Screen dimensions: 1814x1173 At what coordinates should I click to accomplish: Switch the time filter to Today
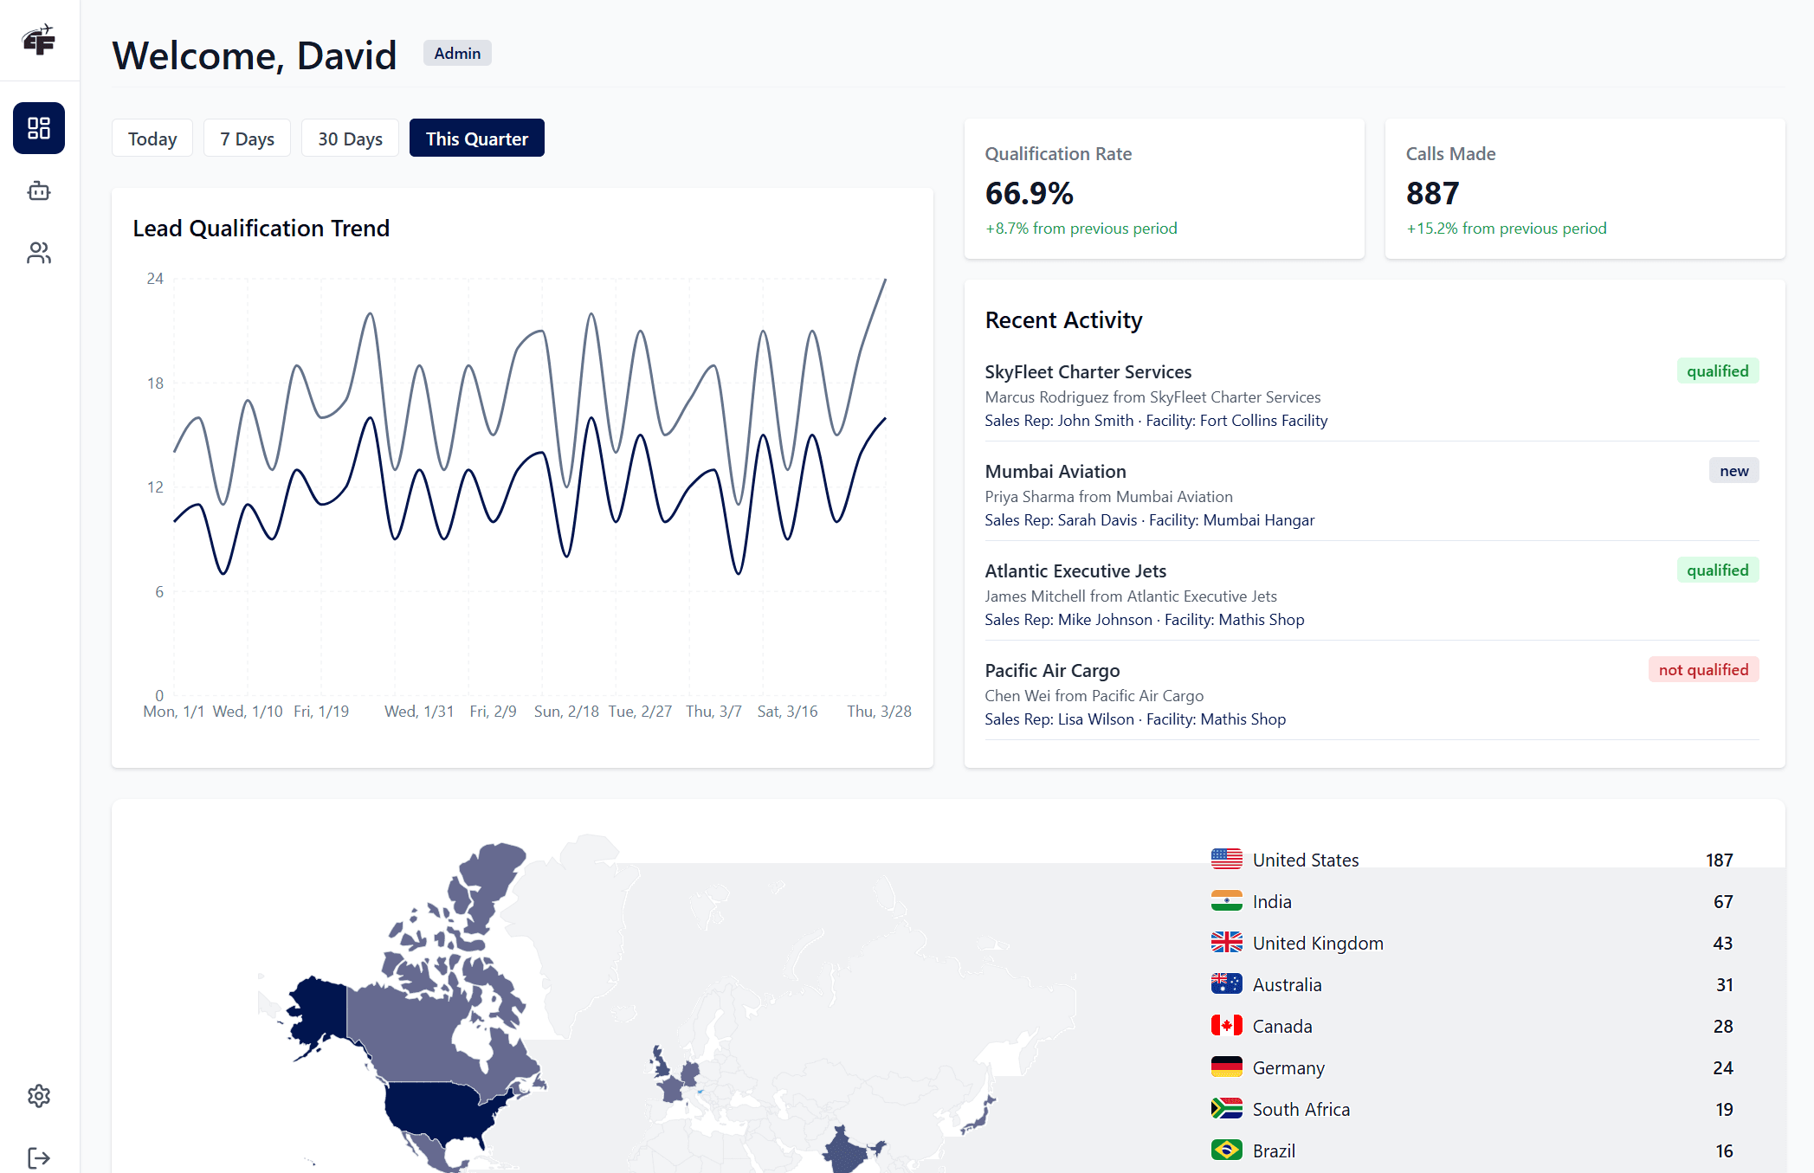tap(152, 138)
